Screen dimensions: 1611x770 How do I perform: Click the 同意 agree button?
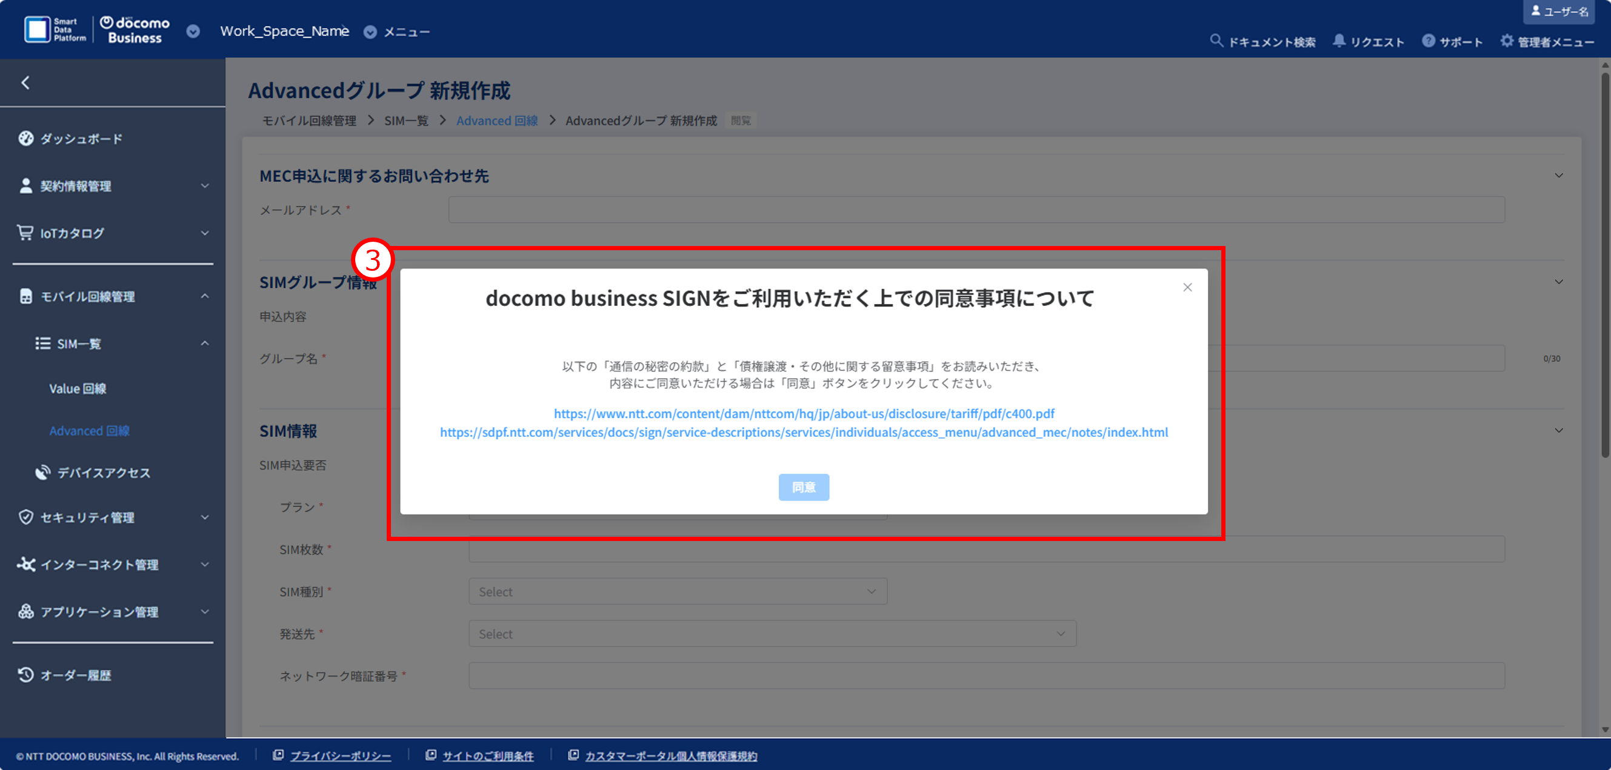click(x=804, y=487)
